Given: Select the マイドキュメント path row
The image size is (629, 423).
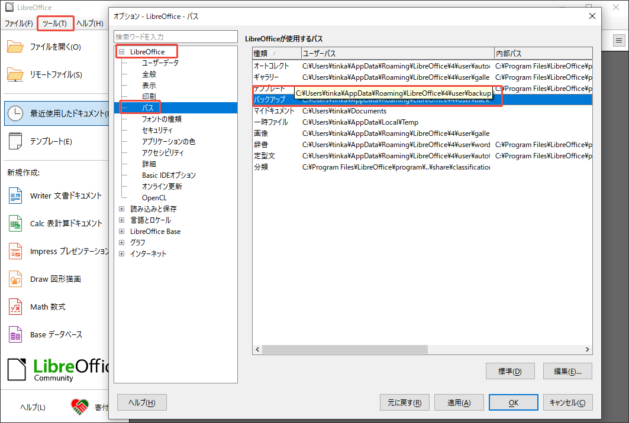Looking at the screenshot, I should tap(422, 111).
